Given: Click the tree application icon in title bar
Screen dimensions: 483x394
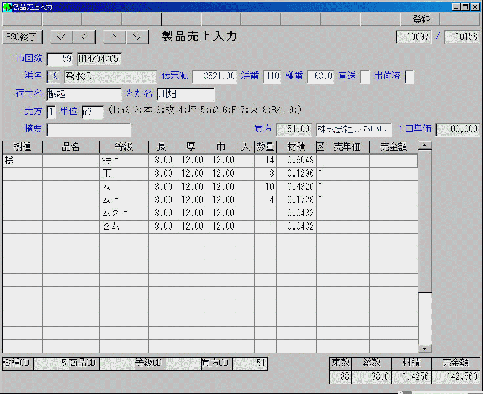Looking at the screenshot, I should [7, 7].
